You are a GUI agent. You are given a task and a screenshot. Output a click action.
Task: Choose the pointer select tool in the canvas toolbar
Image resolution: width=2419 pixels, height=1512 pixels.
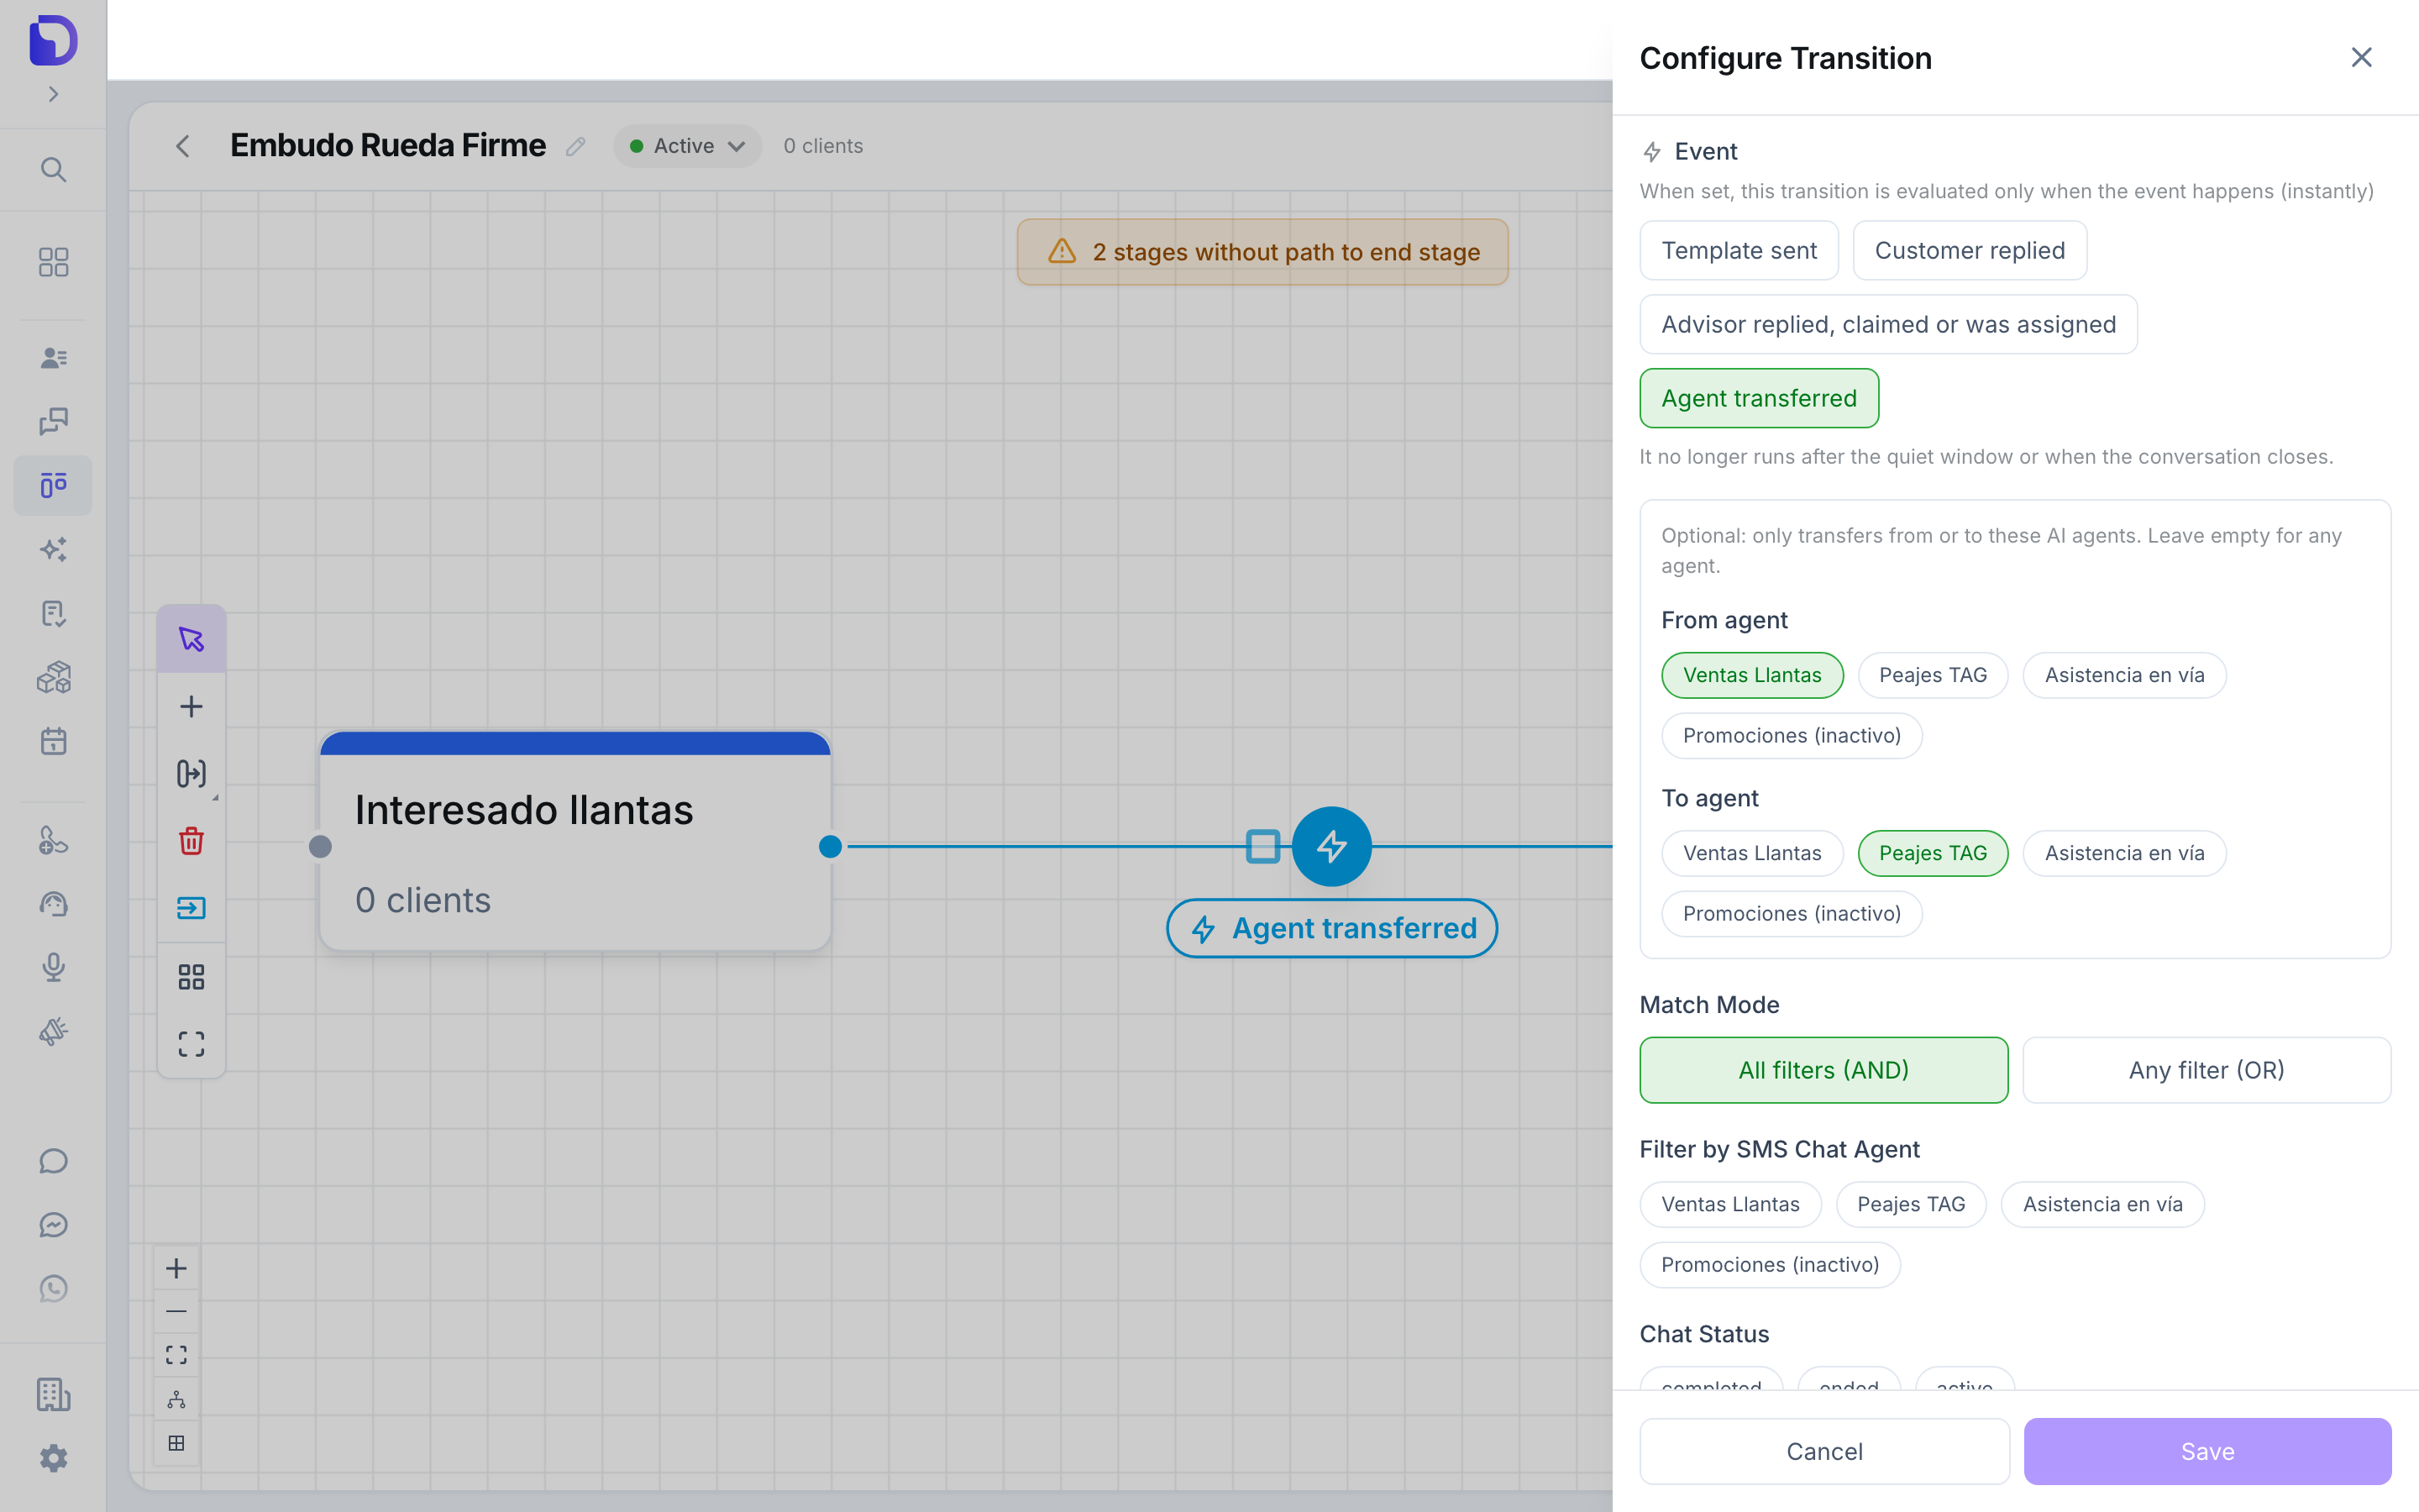click(x=191, y=639)
